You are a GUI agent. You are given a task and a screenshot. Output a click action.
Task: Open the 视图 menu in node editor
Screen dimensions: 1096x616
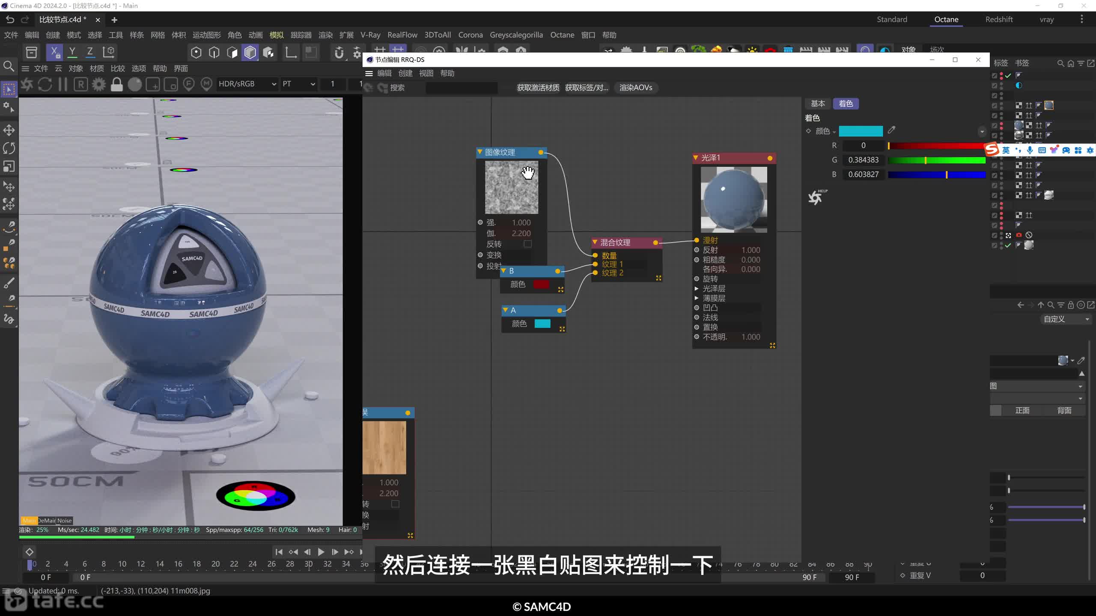[426, 73]
